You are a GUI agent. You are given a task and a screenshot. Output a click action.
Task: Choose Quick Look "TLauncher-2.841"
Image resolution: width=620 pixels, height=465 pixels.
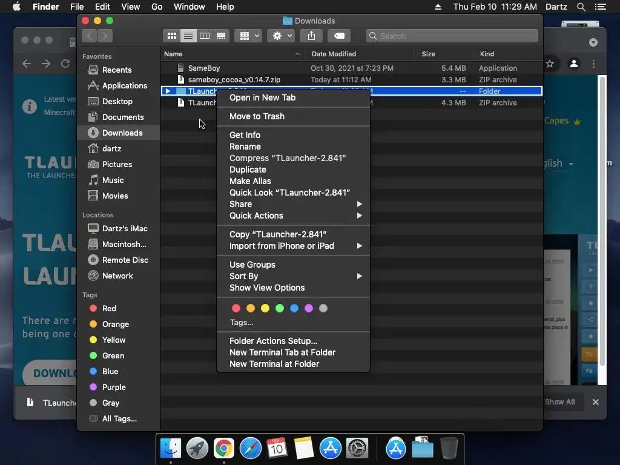click(293, 193)
